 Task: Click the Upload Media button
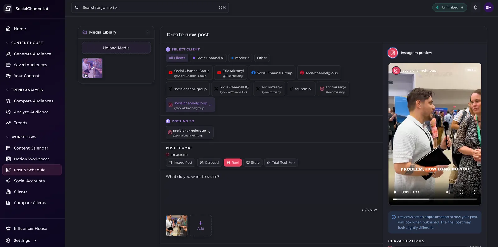[x=116, y=48]
